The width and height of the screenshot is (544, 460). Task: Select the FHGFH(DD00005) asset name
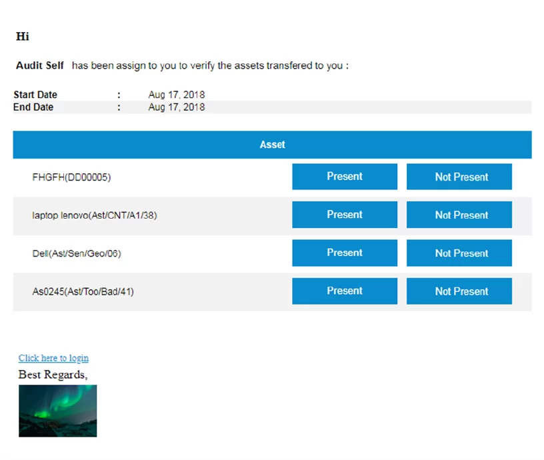tap(71, 177)
